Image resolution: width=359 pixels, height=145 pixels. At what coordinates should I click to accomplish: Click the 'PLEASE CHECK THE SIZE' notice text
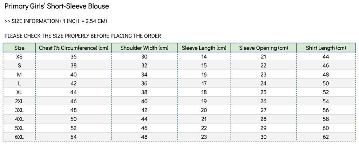(x=83, y=36)
